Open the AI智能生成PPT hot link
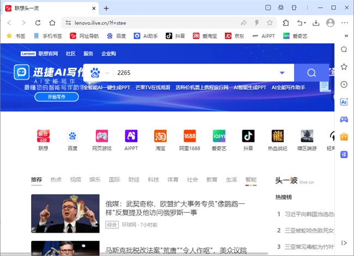This screenshot has height=256, width=354. [x=249, y=87]
